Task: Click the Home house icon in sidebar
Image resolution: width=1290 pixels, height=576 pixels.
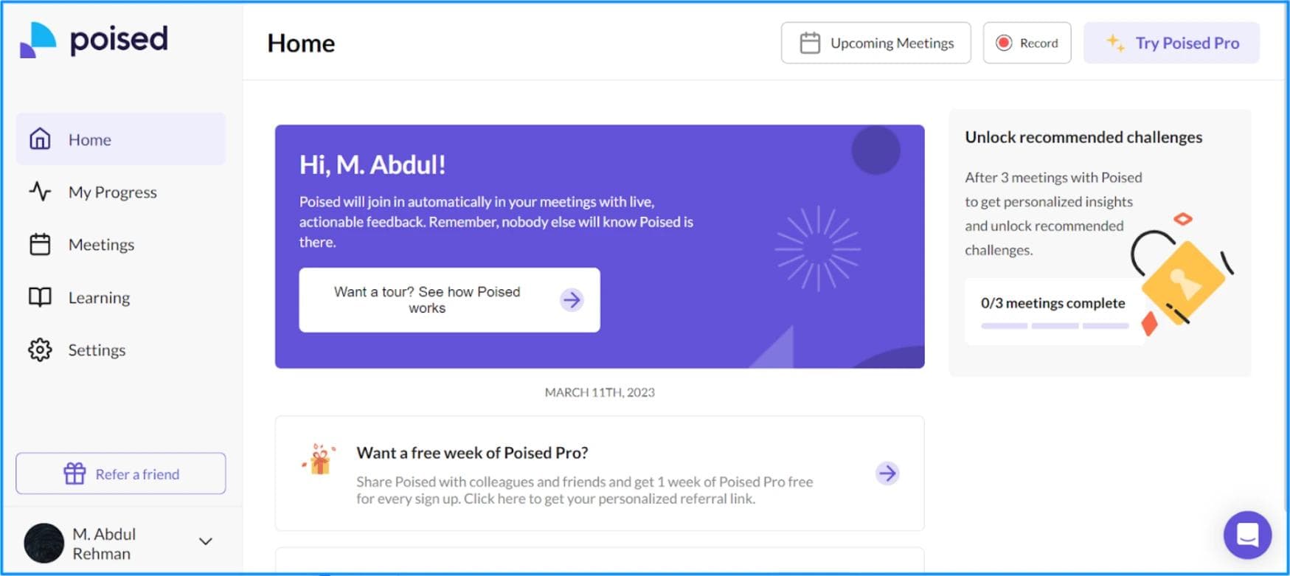Action: click(40, 139)
